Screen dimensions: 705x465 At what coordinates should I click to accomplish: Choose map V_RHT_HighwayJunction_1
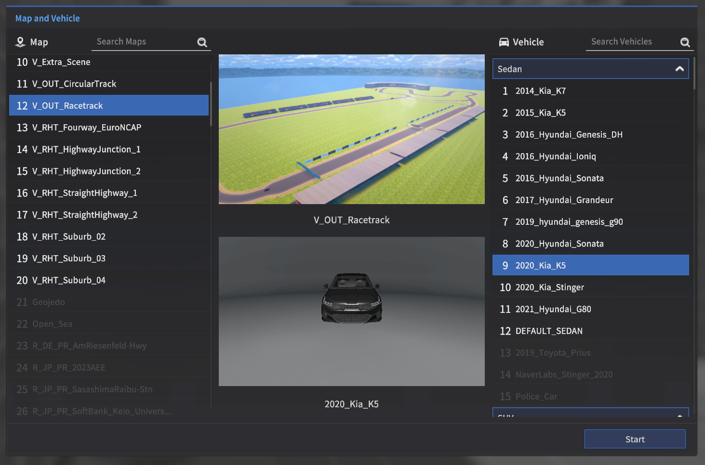[x=109, y=149]
